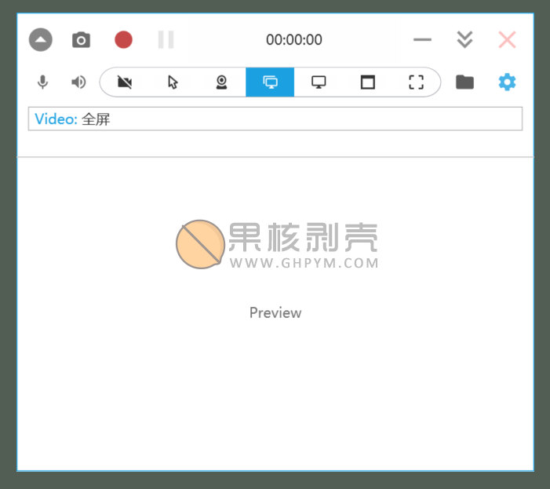Image resolution: width=550 pixels, height=489 pixels.
Task: Select the no-video audio only mode
Action: click(x=125, y=82)
